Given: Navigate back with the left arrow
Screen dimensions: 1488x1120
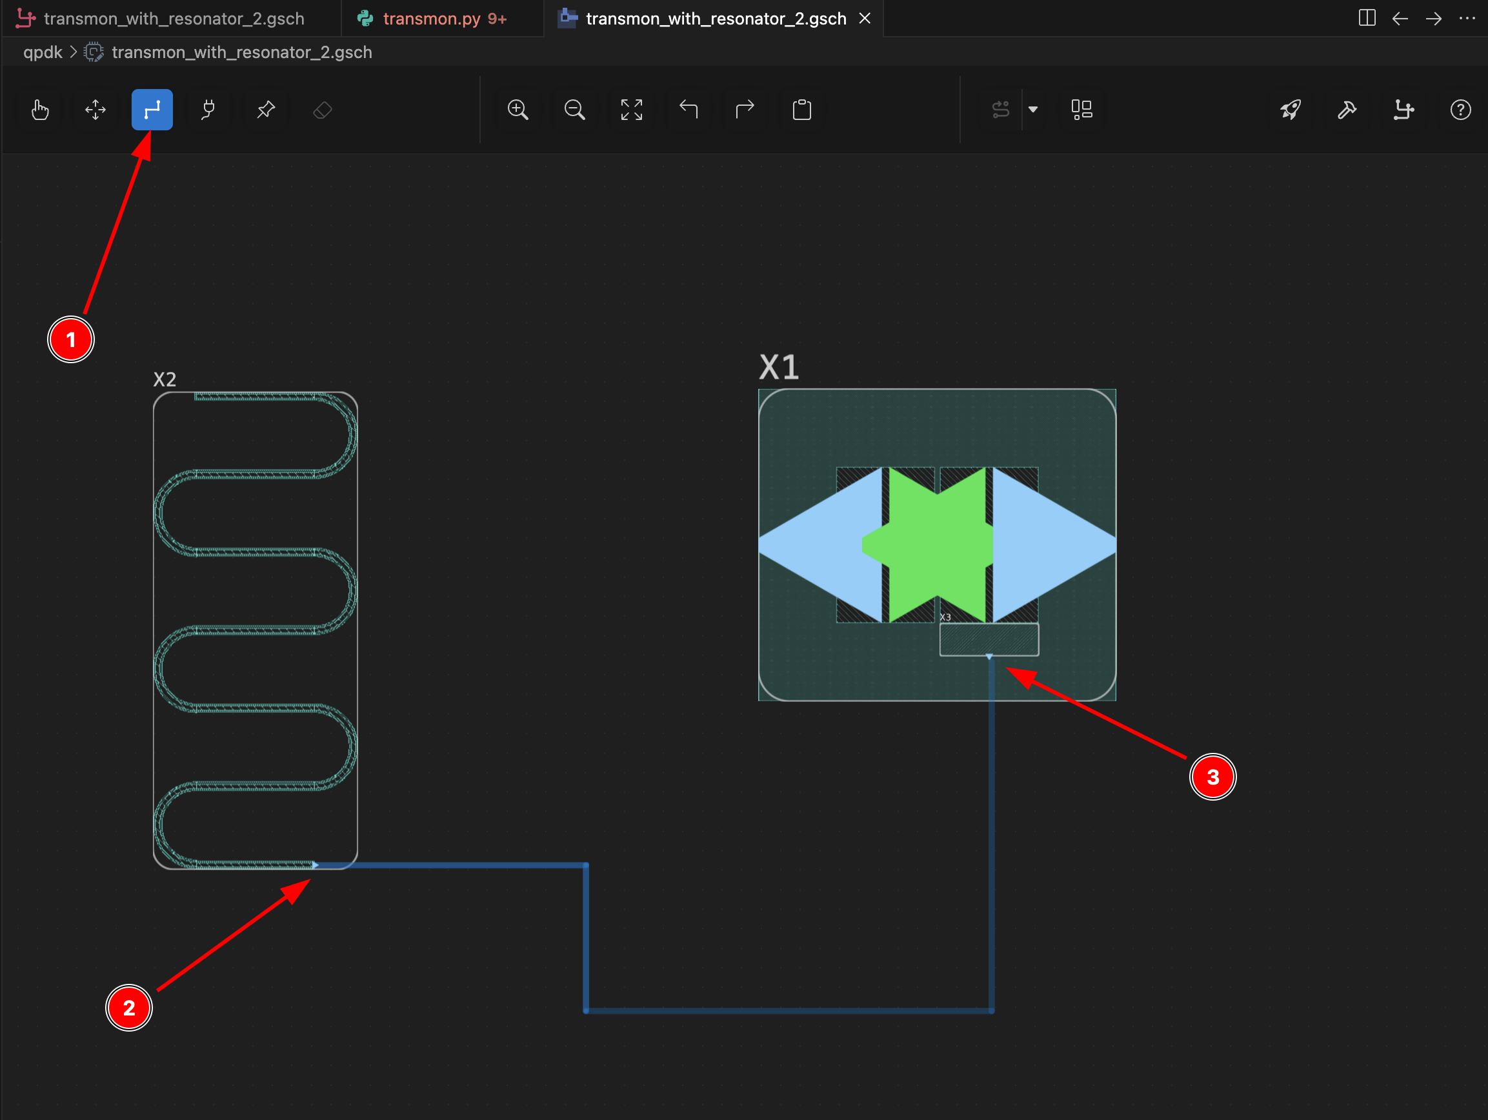Looking at the screenshot, I should pos(1400,18).
